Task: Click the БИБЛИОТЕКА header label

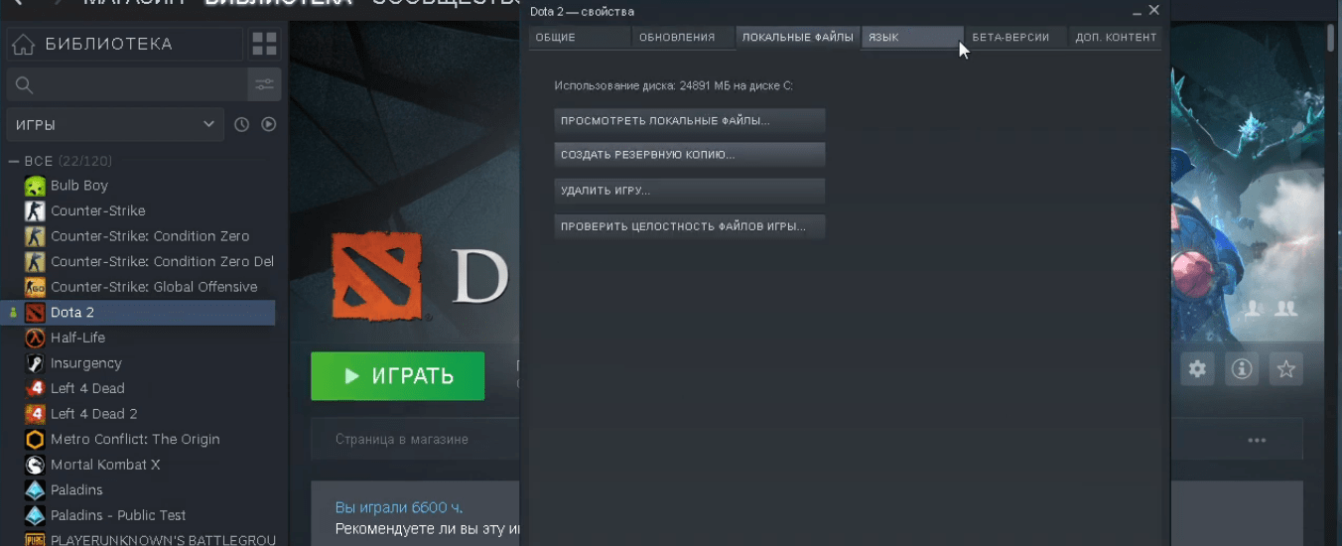Action: [109, 44]
